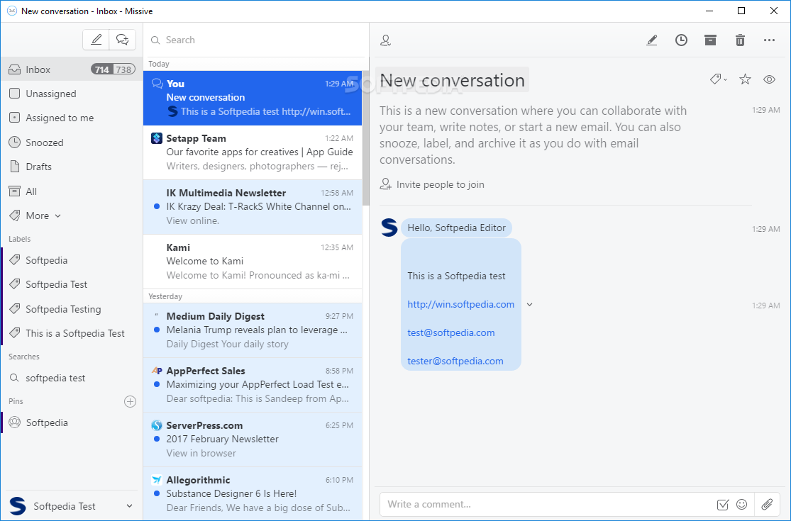Click the New conversation title

[x=452, y=81]
